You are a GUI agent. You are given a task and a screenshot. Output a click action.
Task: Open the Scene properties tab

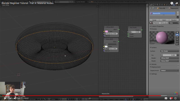(160, 4)
